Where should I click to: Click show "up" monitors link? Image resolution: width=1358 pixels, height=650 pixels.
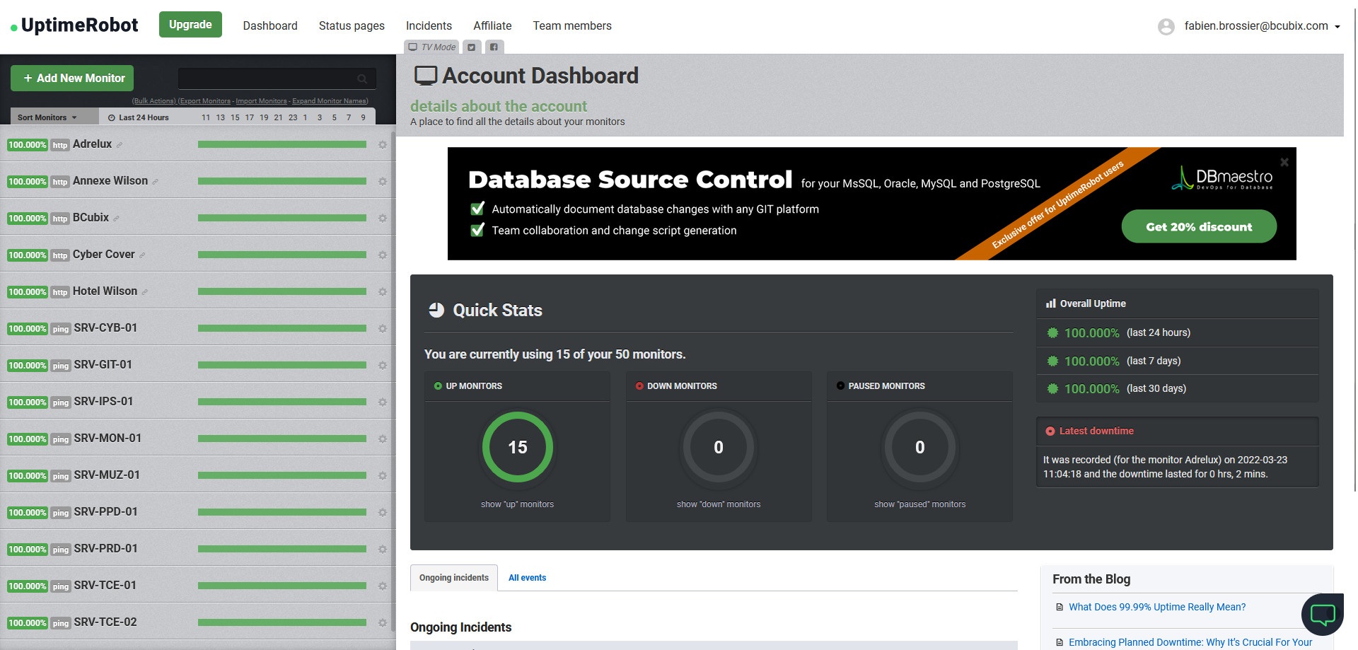point(517,504)
